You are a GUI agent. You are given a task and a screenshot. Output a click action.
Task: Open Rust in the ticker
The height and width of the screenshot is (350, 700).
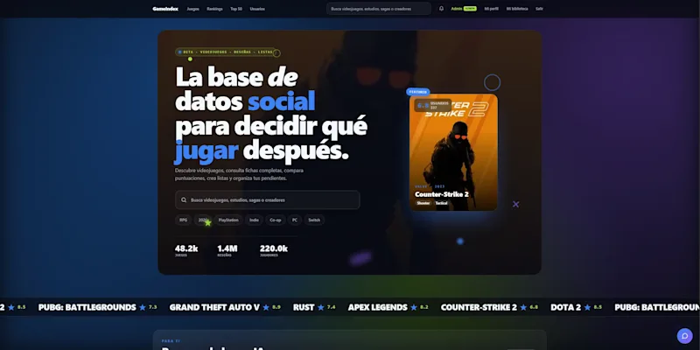point(304,307)
